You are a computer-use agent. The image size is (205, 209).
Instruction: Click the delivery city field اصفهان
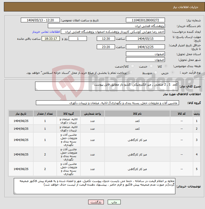coord(145,60)
